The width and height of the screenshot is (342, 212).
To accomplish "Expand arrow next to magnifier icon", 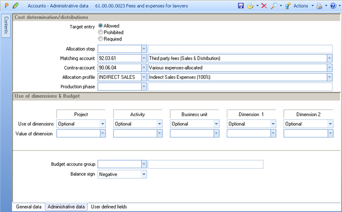I will (x=281, y=6).
